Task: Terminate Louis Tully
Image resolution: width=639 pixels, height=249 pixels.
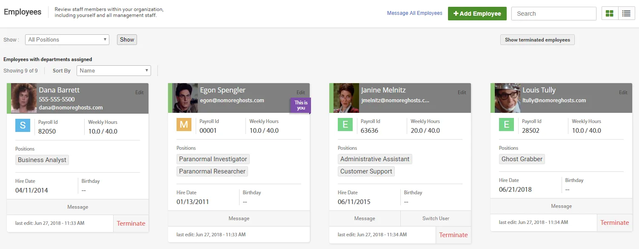Action: [x=615, y=223]
